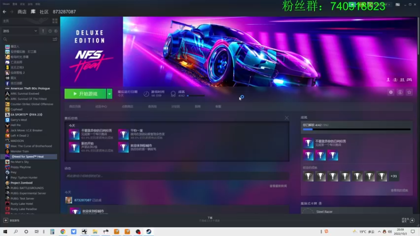The width and height of the screenshot is (420, 236).
Task: Open the store page tab 商店页面
Action: tap(75, 106)
